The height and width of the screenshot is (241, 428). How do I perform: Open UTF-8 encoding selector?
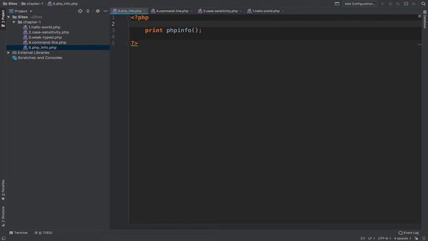pos(385,238)
